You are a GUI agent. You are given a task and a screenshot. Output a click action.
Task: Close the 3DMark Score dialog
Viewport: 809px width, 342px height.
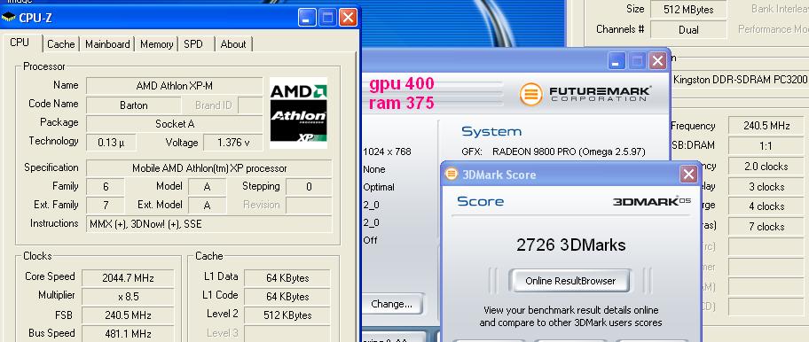coord(688,174)
